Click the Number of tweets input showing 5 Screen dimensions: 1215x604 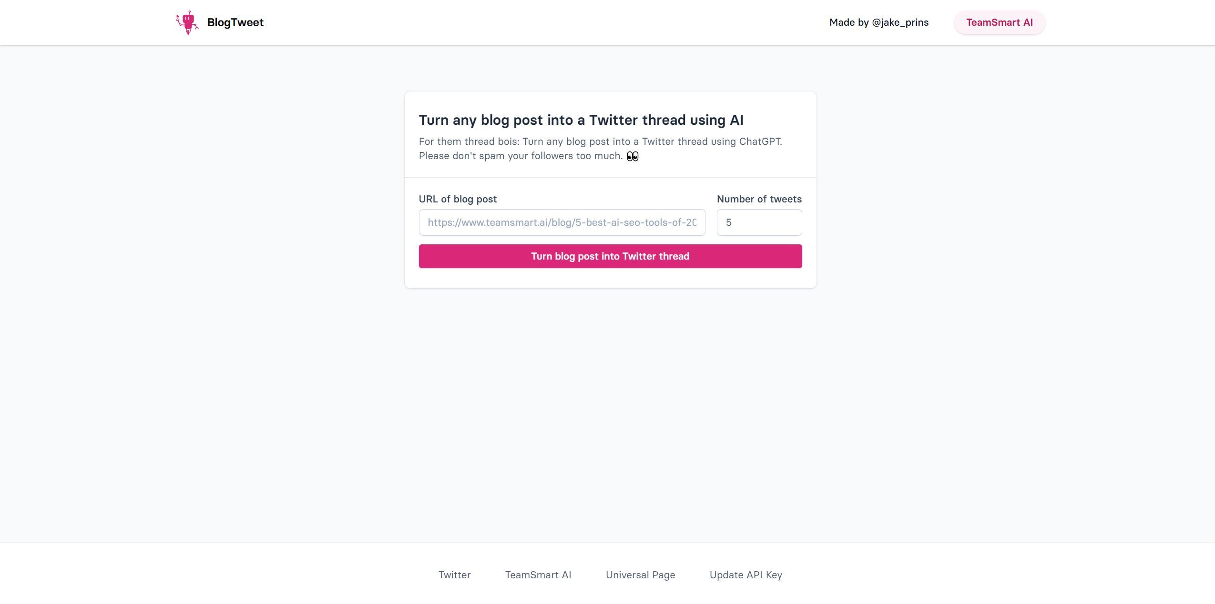[759, 222]
